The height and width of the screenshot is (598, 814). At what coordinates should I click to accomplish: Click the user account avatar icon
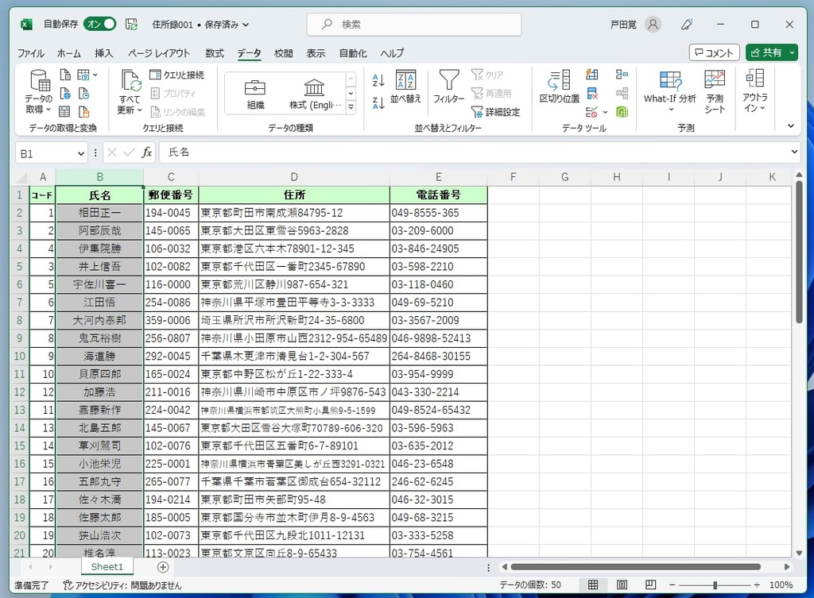tap(653, 25)
